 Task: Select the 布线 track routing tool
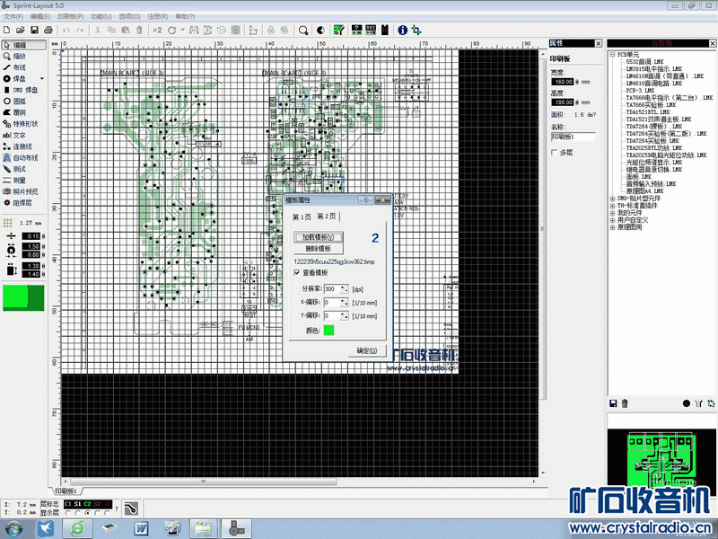tap(18, 67)
